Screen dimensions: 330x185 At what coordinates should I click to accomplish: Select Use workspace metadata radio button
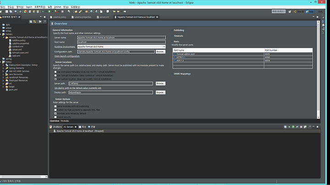tap(55, 72)
